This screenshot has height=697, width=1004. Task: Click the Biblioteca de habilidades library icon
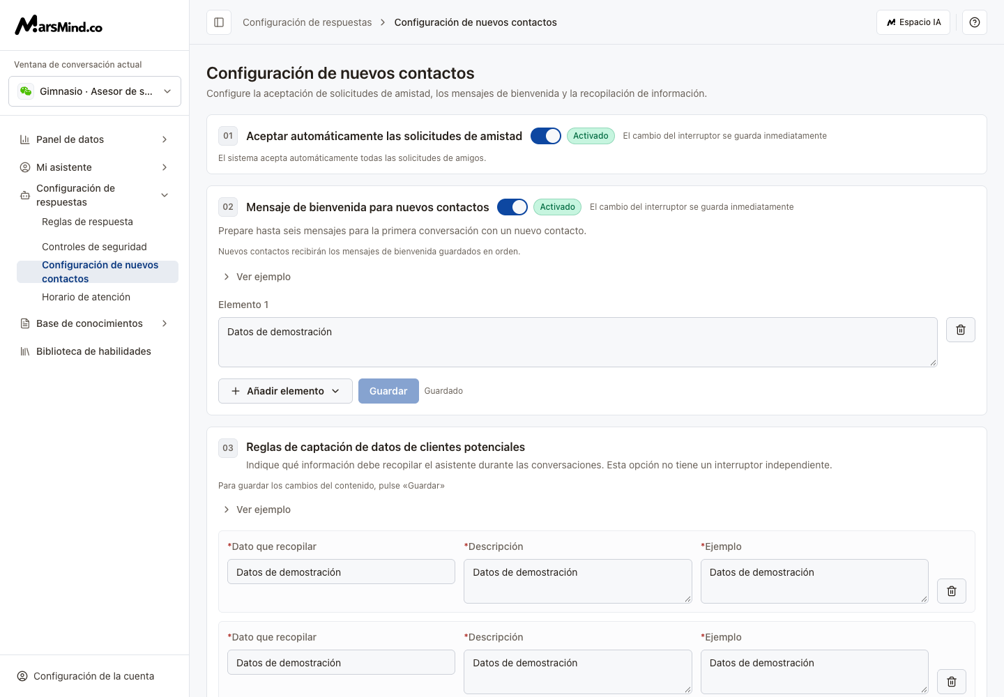tap(25, 351)
